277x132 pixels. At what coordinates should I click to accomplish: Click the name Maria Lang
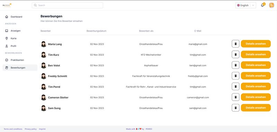tap(55, 44)
